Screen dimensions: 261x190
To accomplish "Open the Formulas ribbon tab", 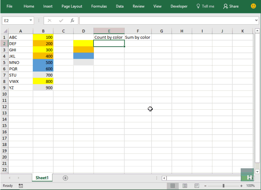I will click(99, 6).
